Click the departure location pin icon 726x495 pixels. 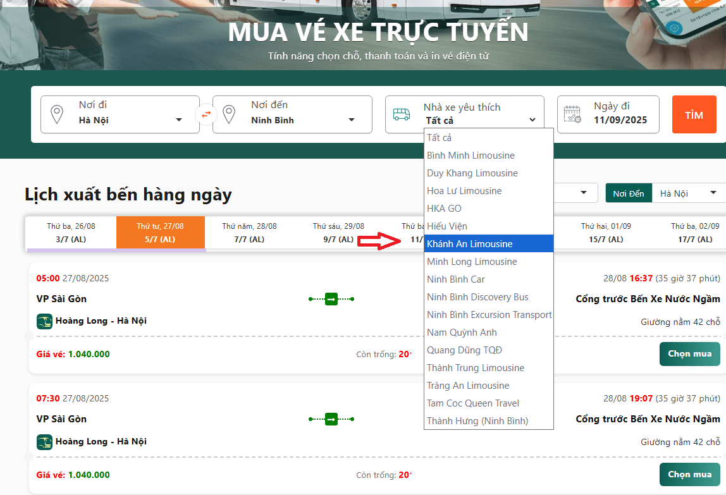pyautogui.click(x=57, y=115)
